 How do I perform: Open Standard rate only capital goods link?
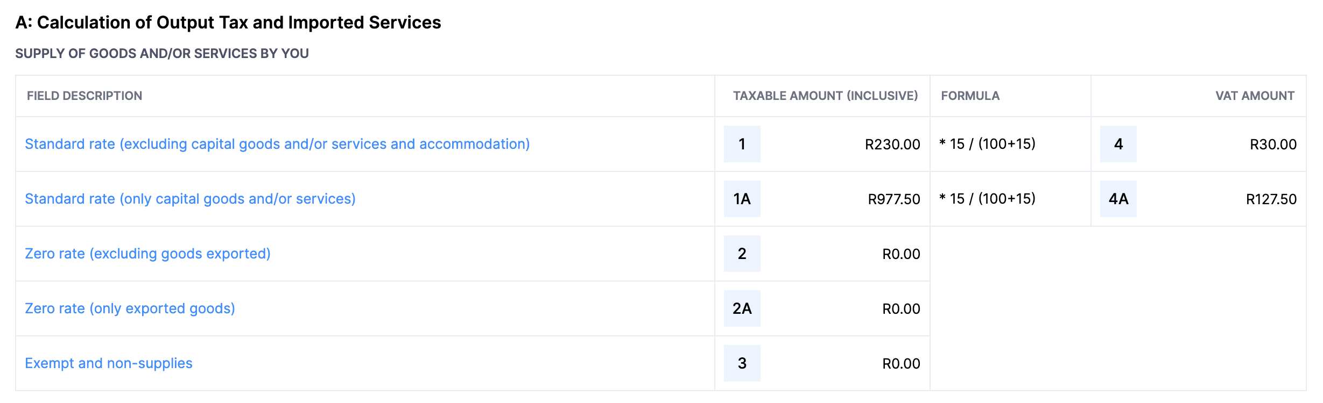point(190,199)
